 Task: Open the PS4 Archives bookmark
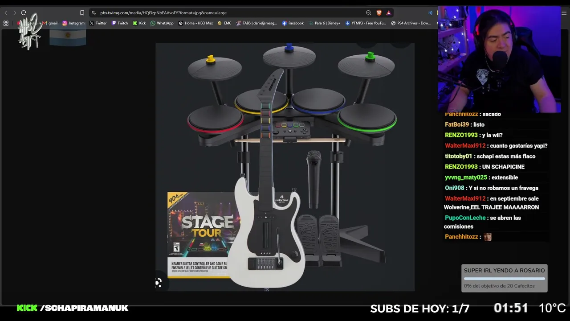pos(411,23)
